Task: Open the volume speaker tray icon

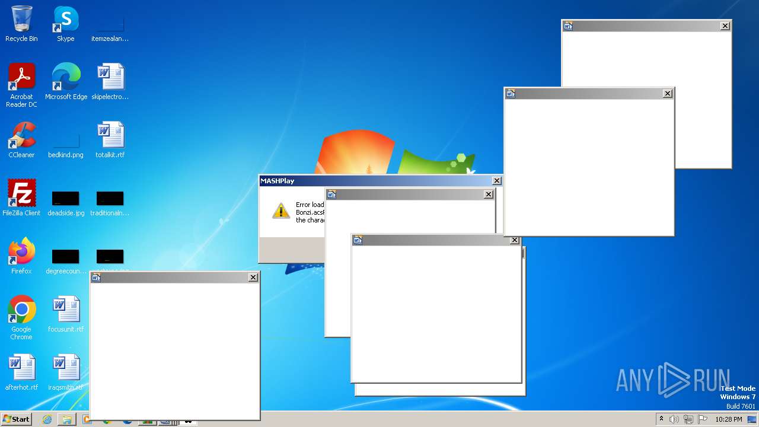Action: coord(674,419)
